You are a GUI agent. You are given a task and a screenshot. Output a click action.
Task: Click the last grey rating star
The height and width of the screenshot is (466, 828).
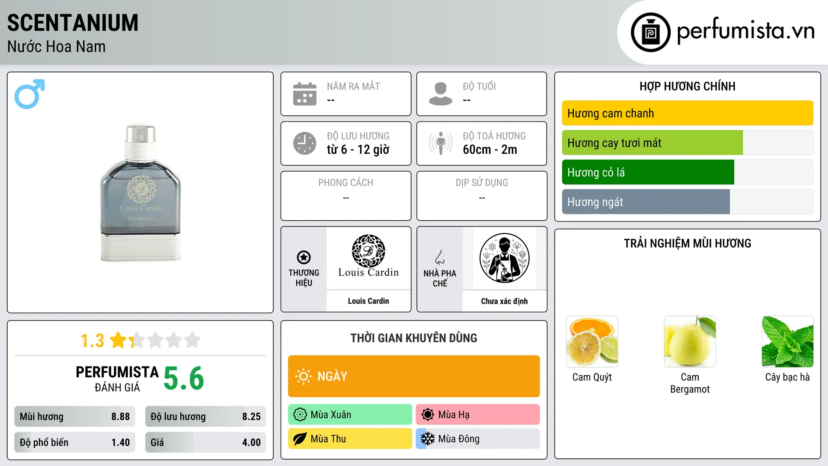pyautogui.click(x=192, y=340)
